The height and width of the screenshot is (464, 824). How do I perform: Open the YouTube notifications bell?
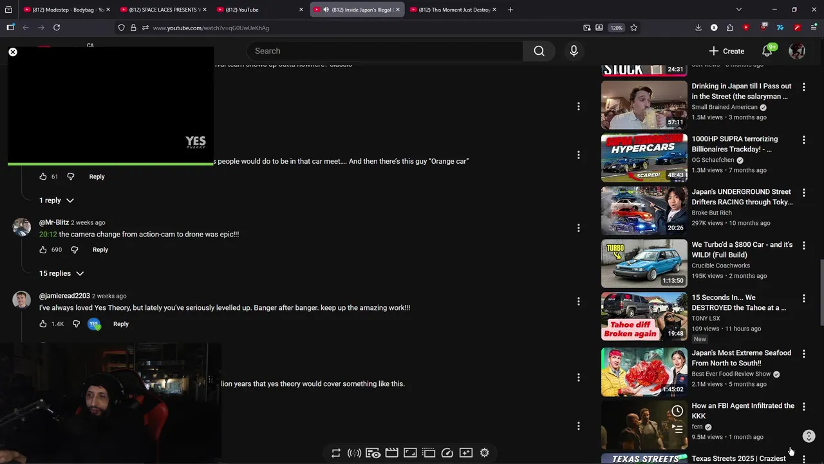[x=767, y=51]
